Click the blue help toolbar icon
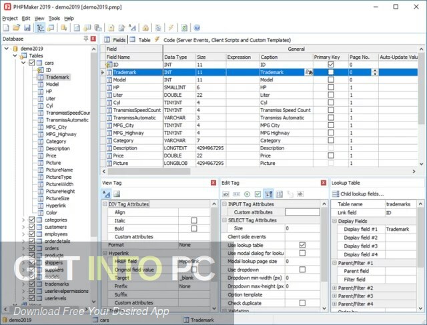427x325 pixels. pyautogui.click(x=197, y=27)
